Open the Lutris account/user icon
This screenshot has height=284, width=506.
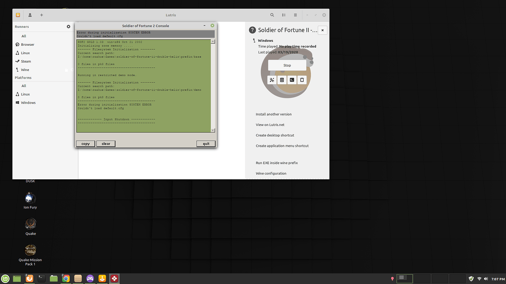[30, 15]
